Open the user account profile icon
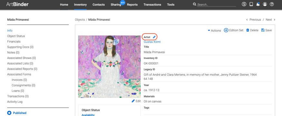Screen dimensions: 282x116 pos(265,4)
